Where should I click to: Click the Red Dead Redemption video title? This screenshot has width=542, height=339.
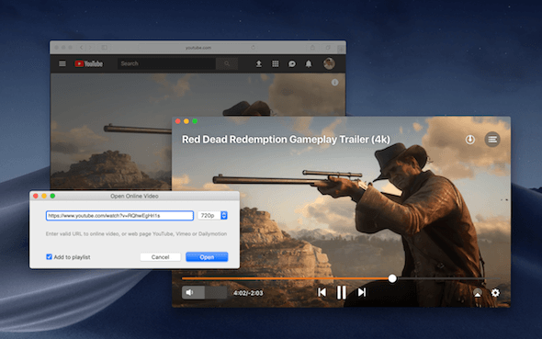[286, 140]
